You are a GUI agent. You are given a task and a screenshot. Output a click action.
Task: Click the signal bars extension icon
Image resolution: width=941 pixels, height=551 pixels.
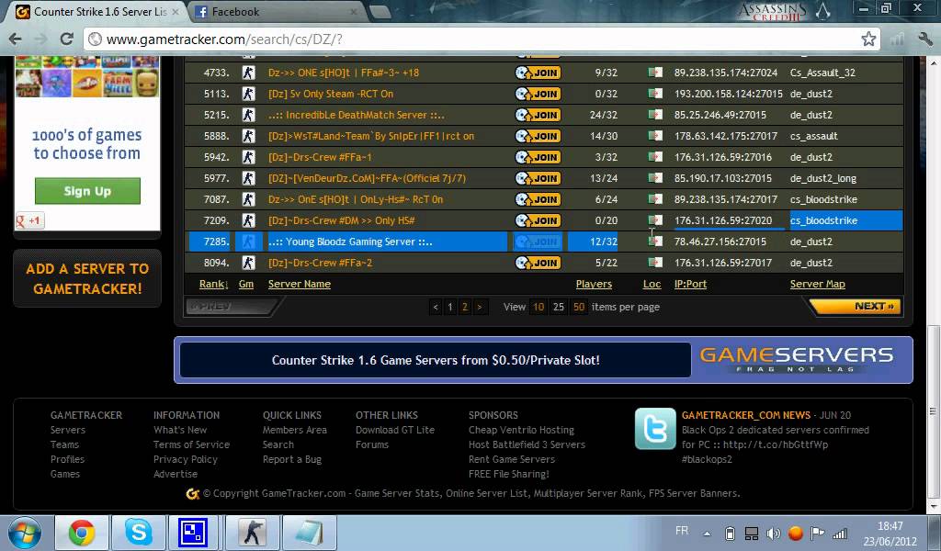tap(898, 39)
